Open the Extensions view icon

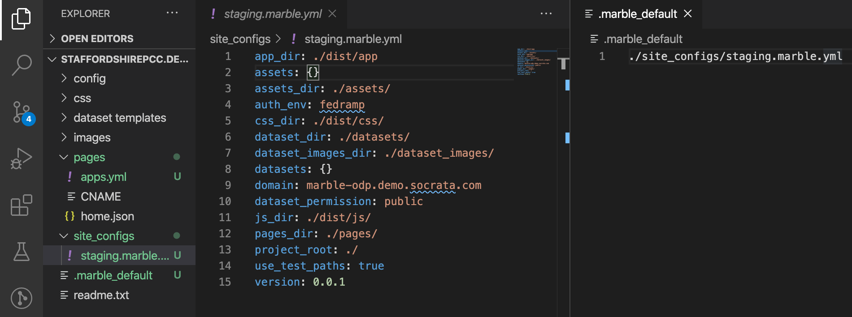(21, 206)
